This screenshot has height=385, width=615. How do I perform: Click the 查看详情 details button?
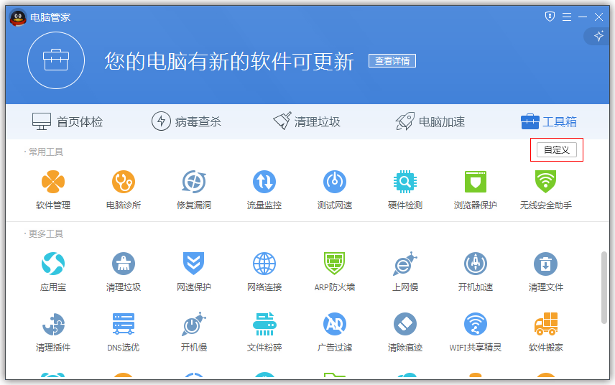(392, 61)
